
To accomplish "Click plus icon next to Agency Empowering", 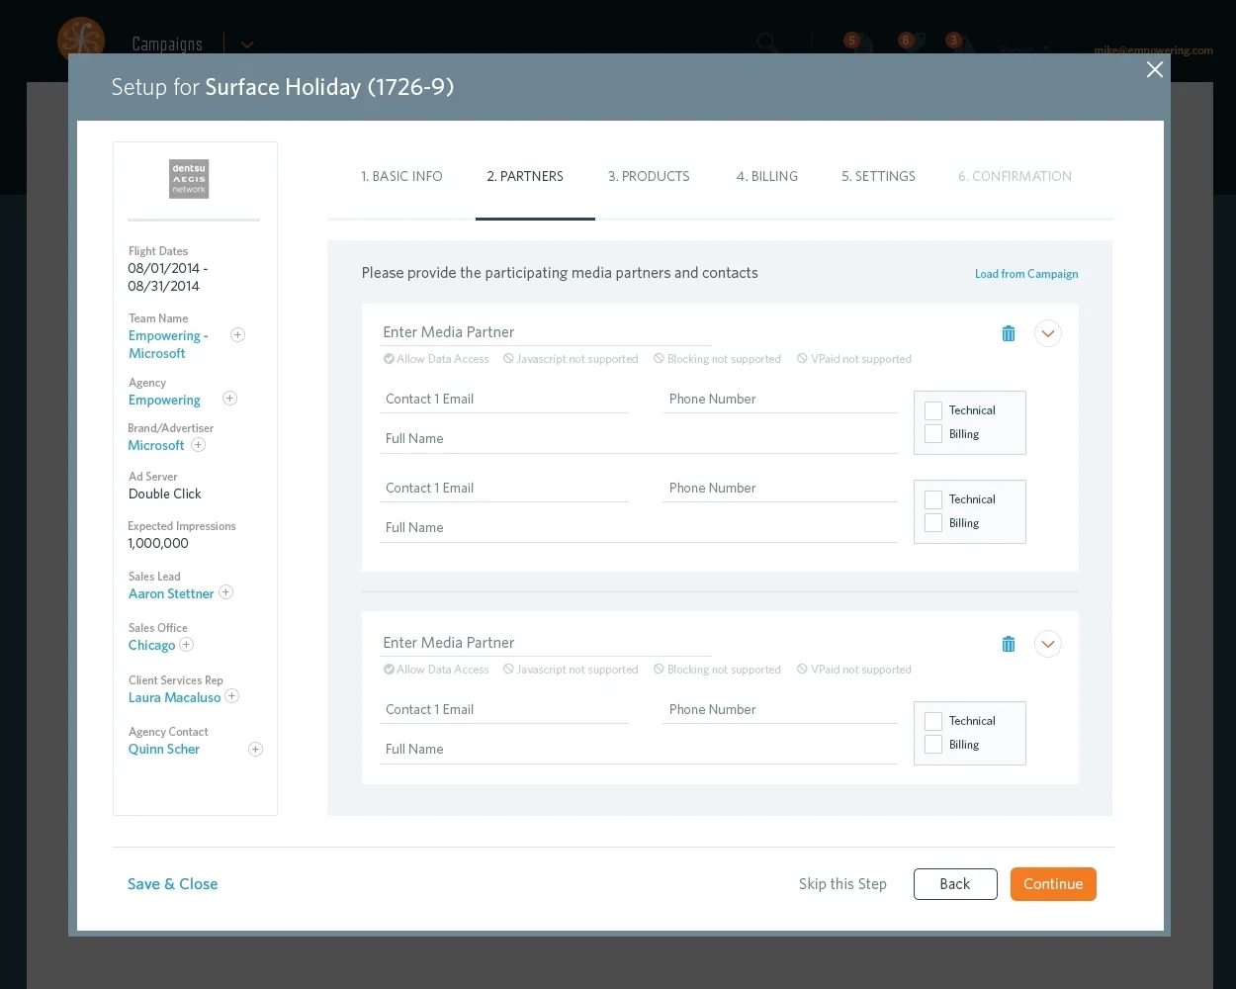I will click(x=229, y=399).
